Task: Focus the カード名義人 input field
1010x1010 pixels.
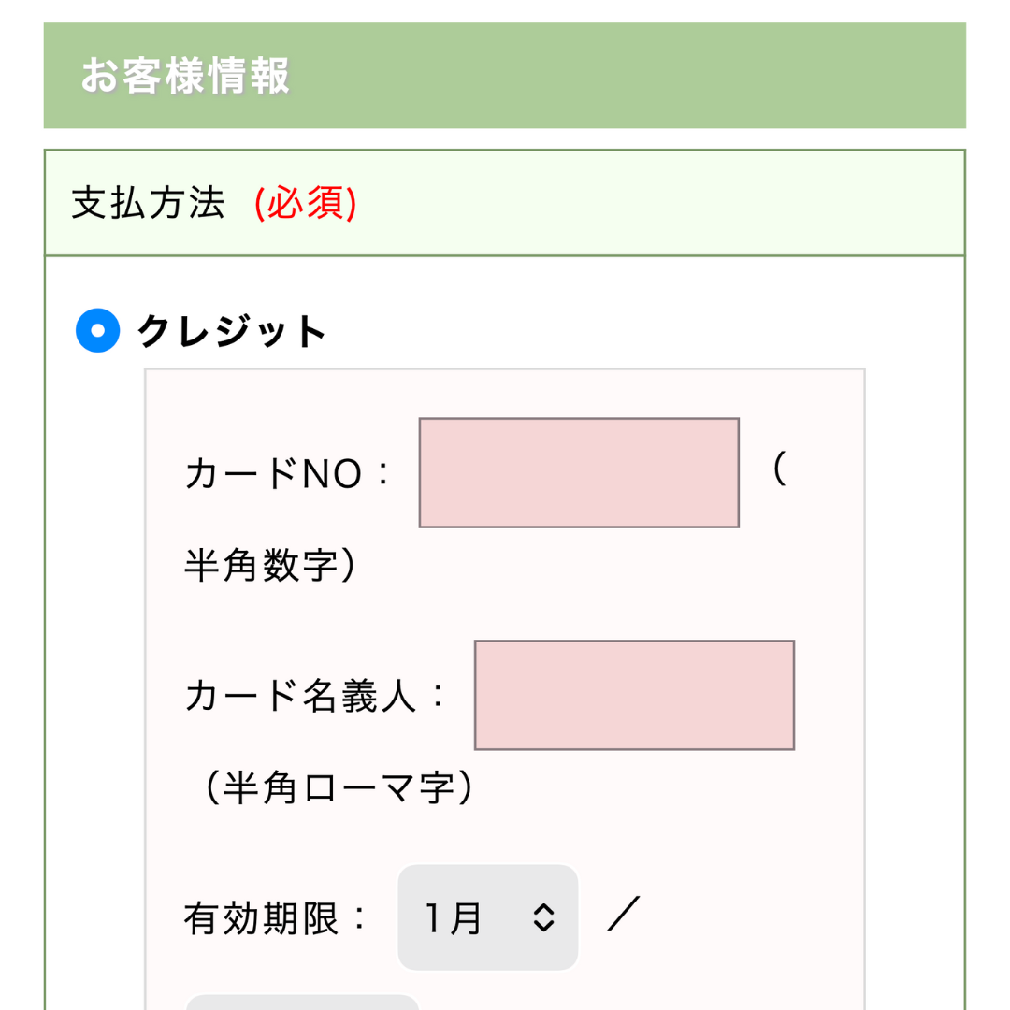Action: [634, 695]
